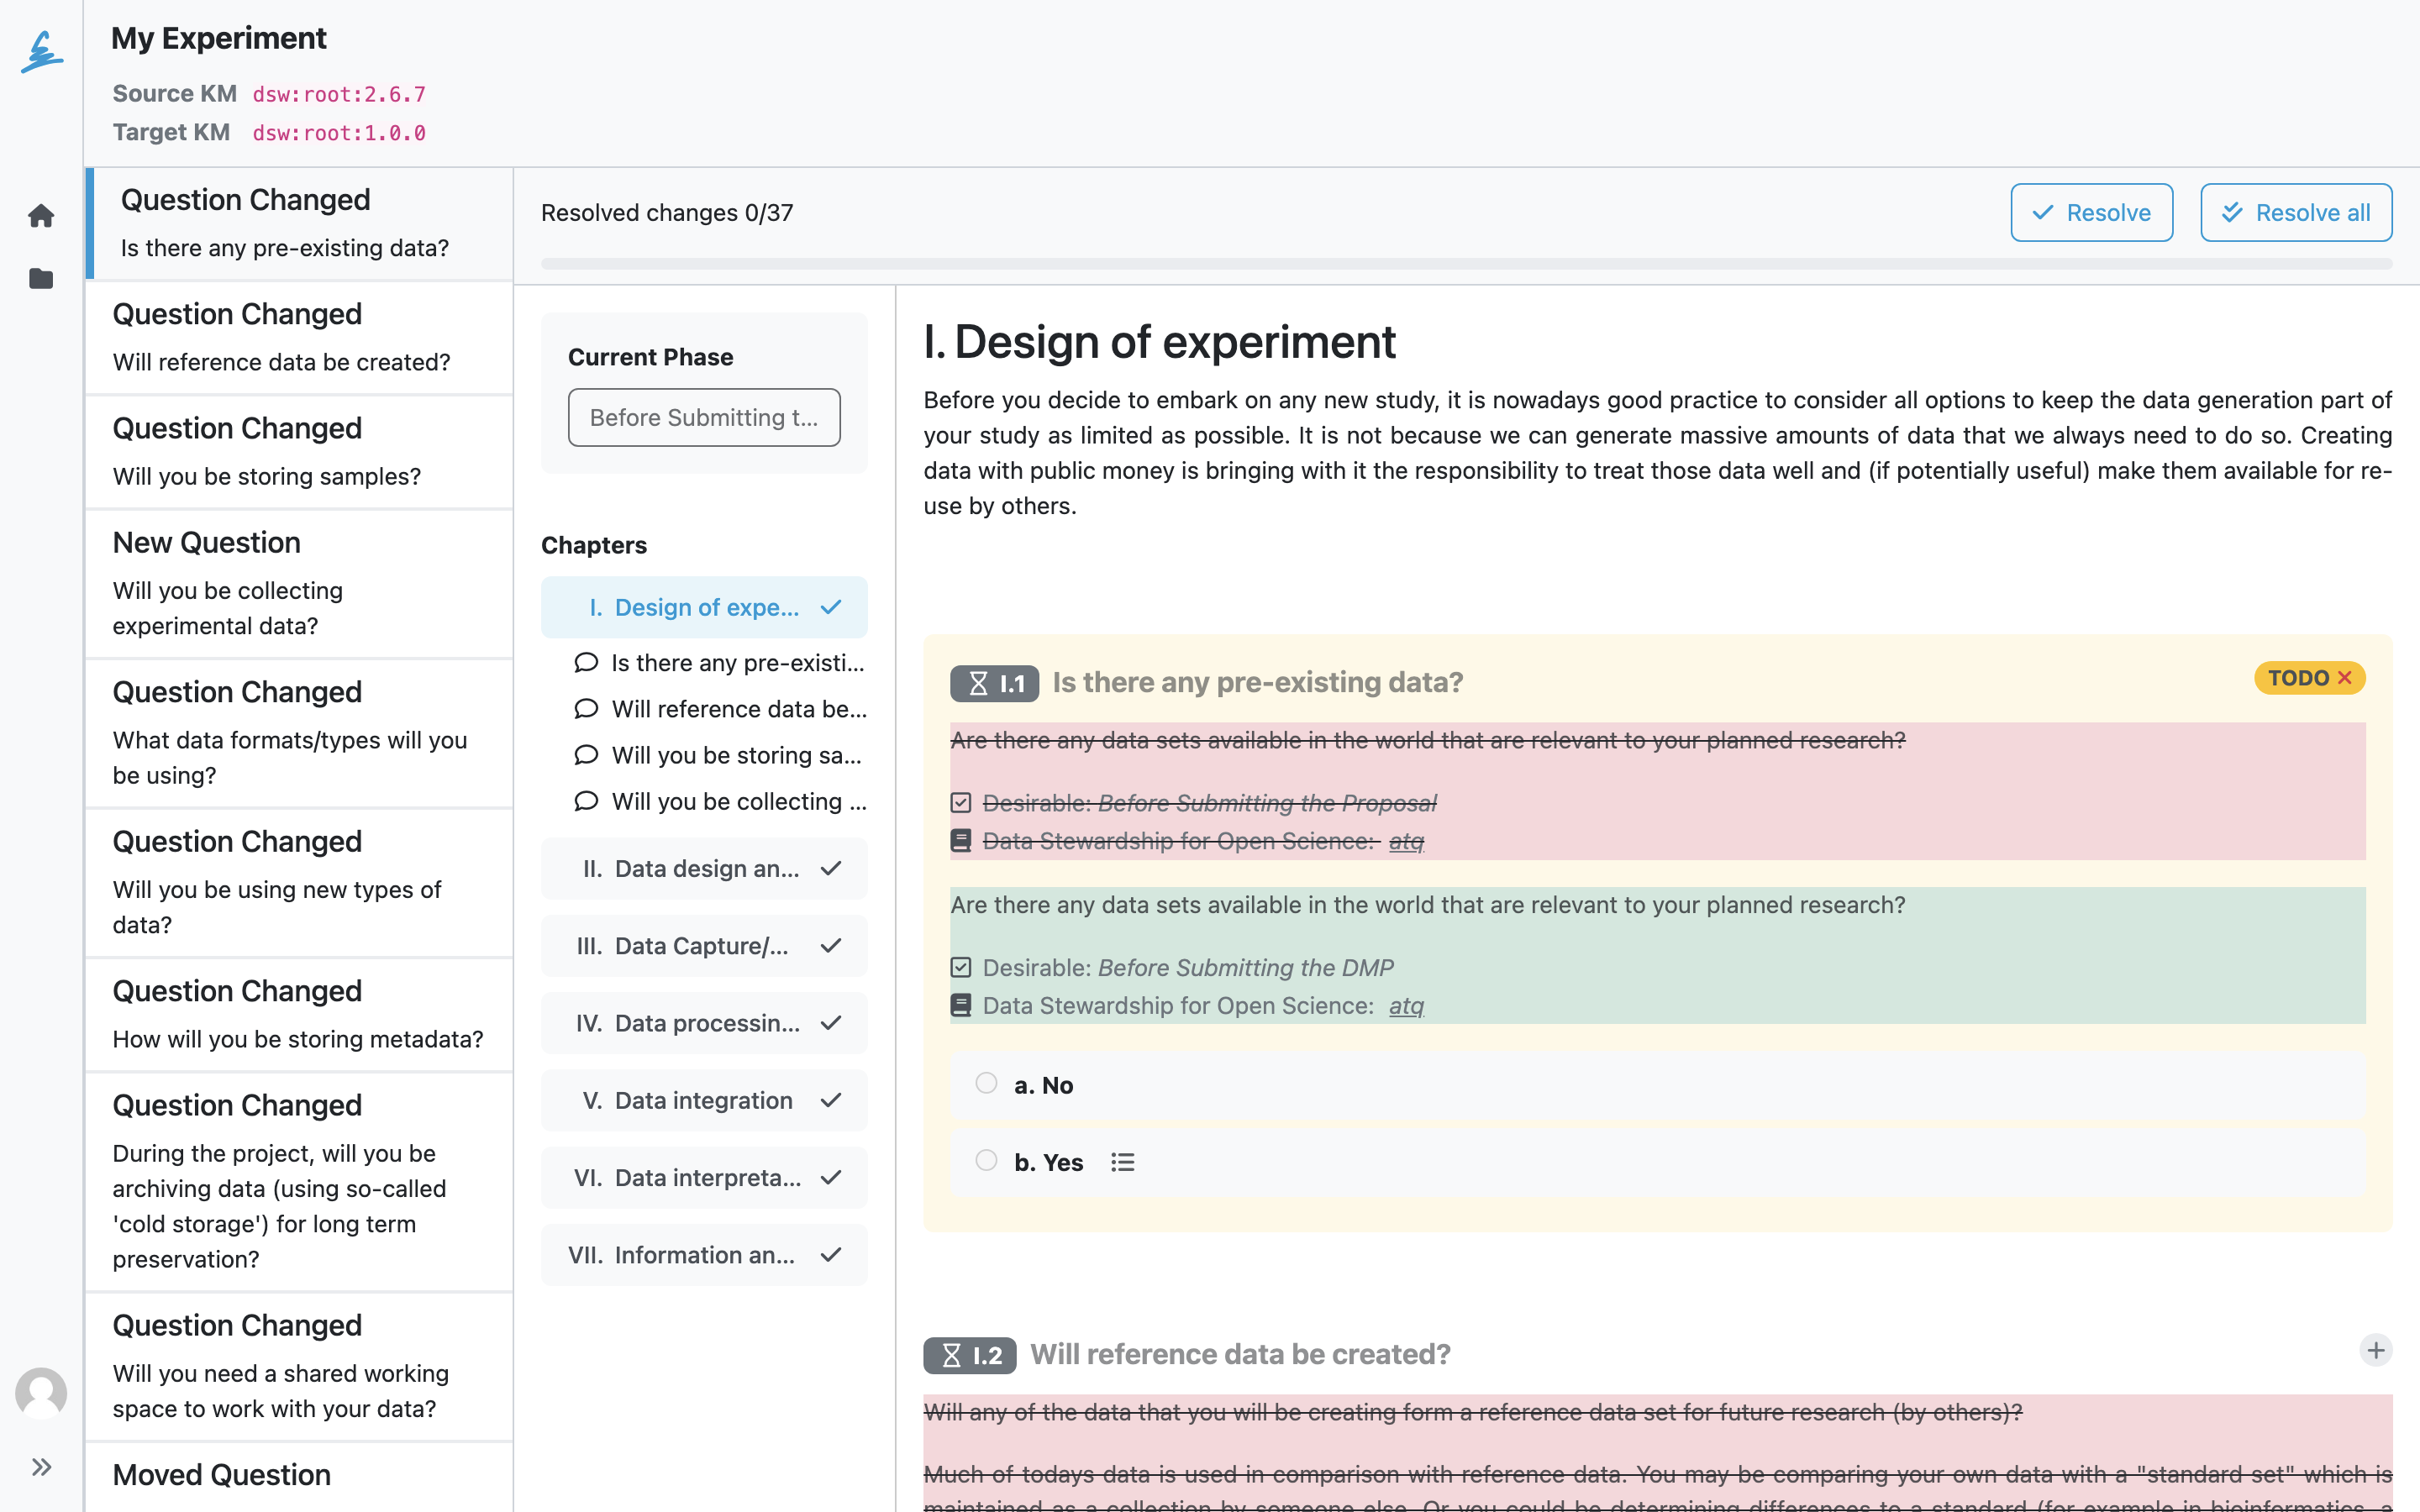This screenshot has width=2420, height=1512.
Task: Expand chapter VII. Information chapter
Action: point(704,1254)
